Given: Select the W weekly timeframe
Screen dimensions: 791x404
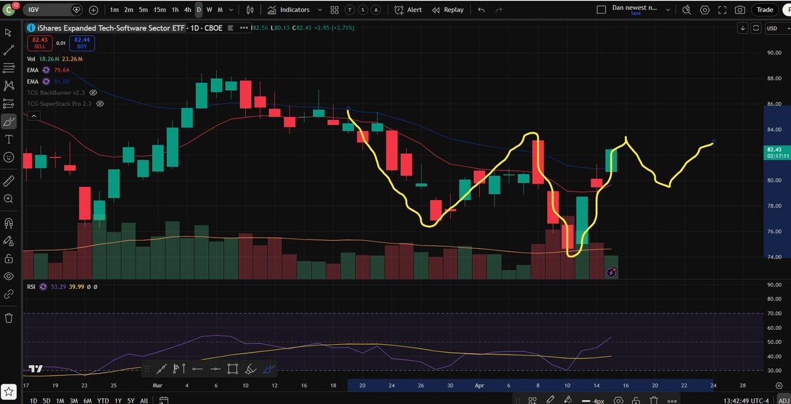Looking at the screenshot, I should point(209,10).
